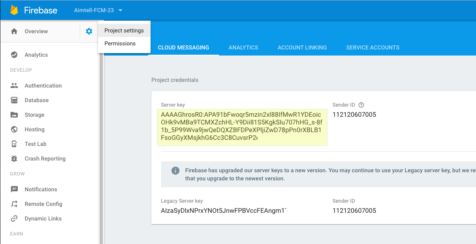
Task: Click the Test Lab device icon
Action: pyautogui.click(x=14, y=144)
